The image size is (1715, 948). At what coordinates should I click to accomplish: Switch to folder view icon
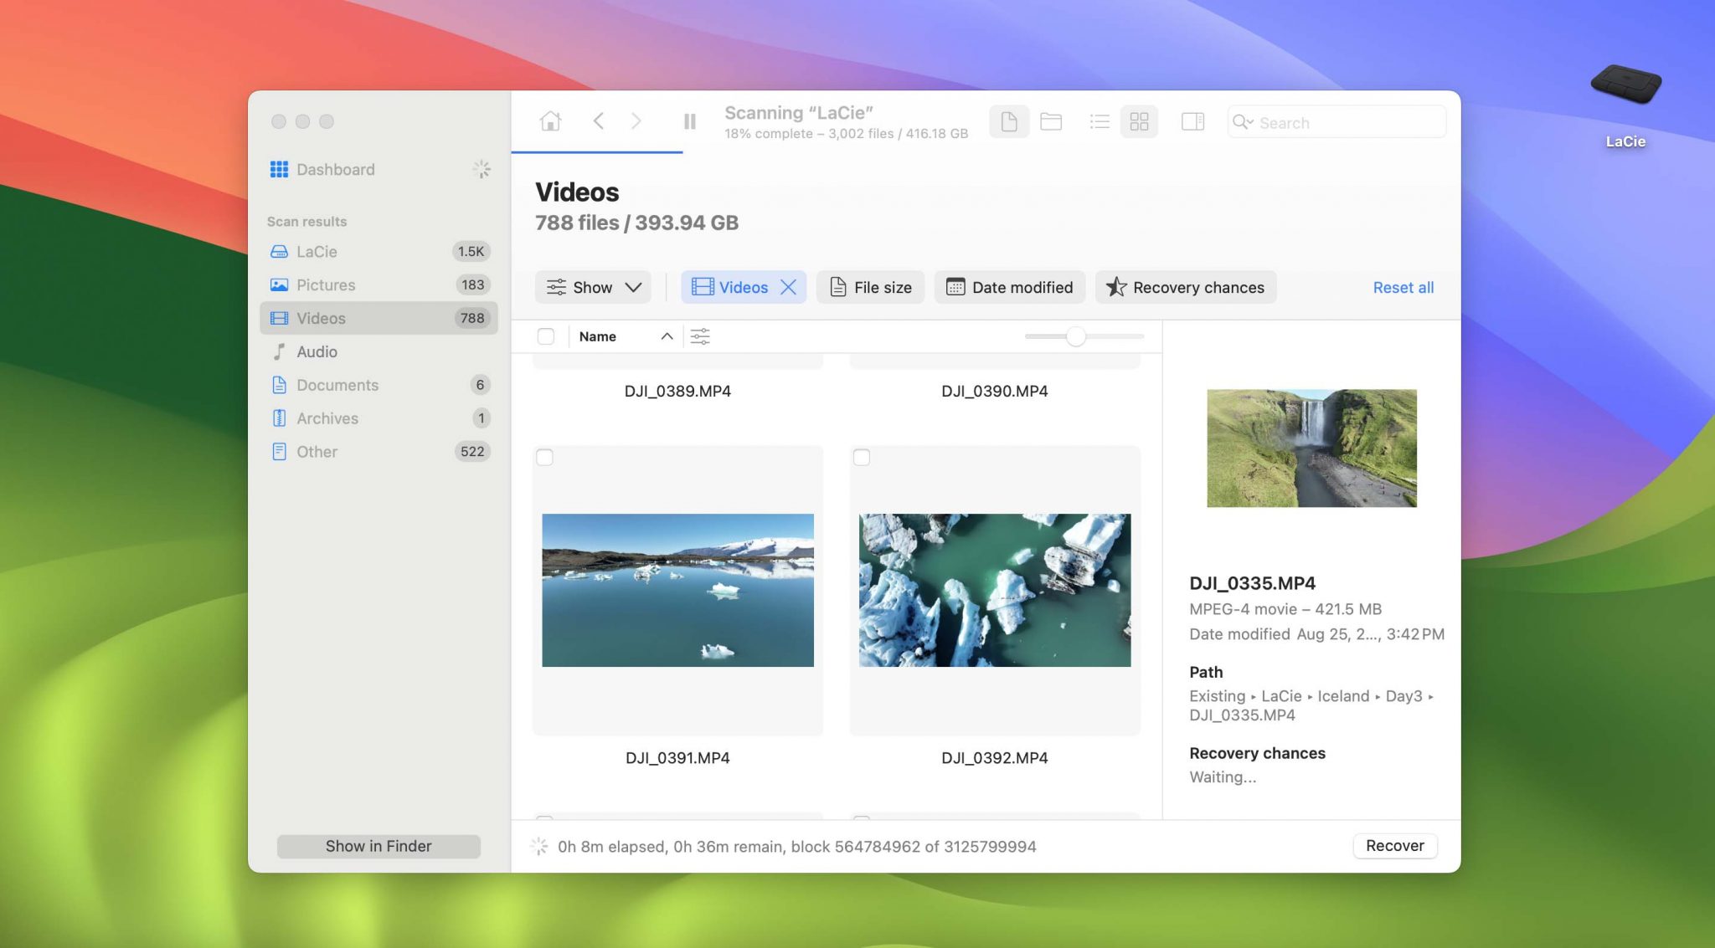pos(1051,122)
